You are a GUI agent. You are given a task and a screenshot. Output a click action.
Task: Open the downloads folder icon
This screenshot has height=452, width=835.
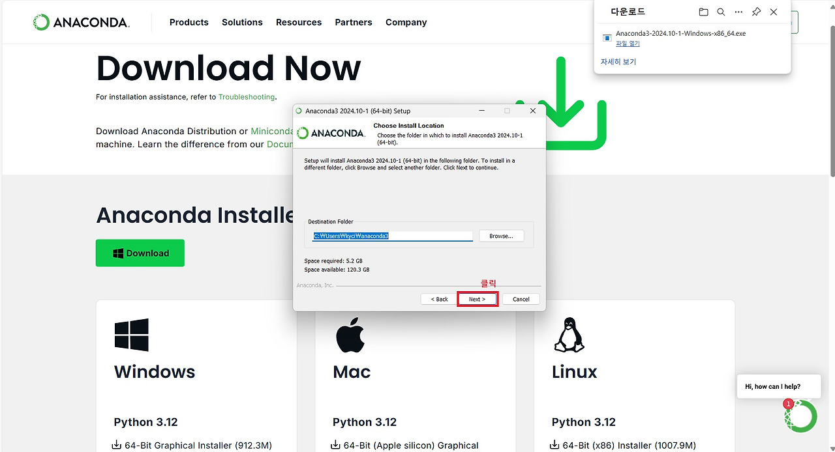(703, 12)
